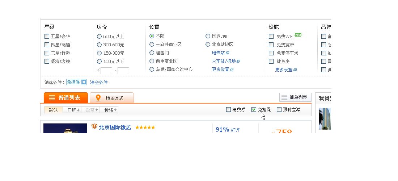Click the 清空条件 link

99,82
